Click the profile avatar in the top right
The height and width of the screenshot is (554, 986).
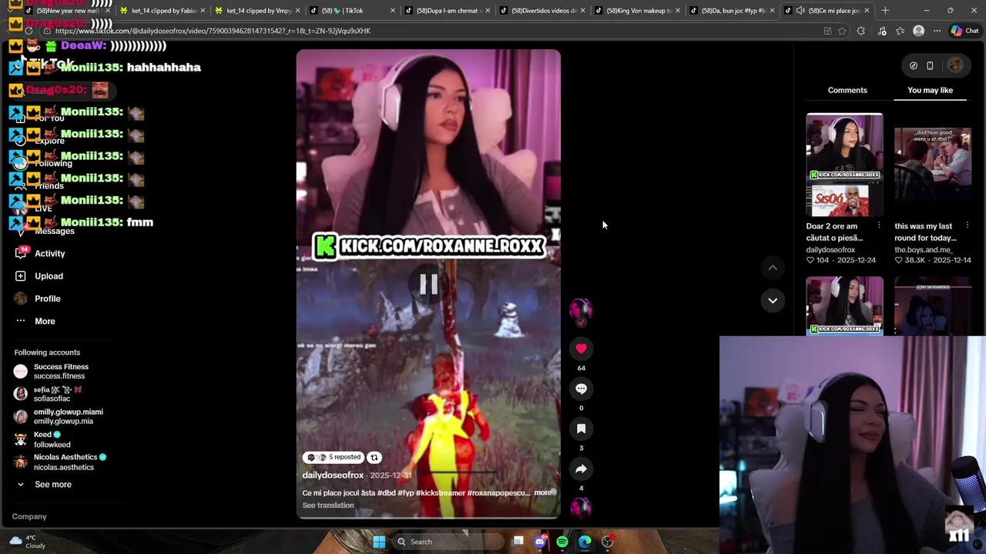pyautogui.click(x=955, y=65)
